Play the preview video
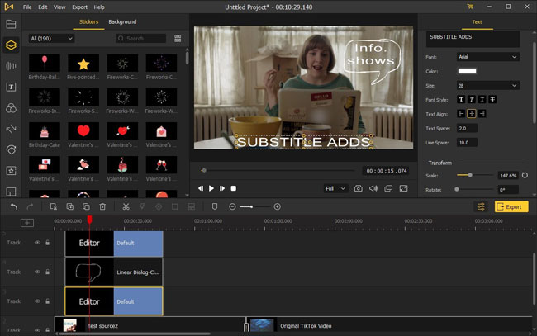This screenshot has height=336, width=537. (x=211, y=188)
